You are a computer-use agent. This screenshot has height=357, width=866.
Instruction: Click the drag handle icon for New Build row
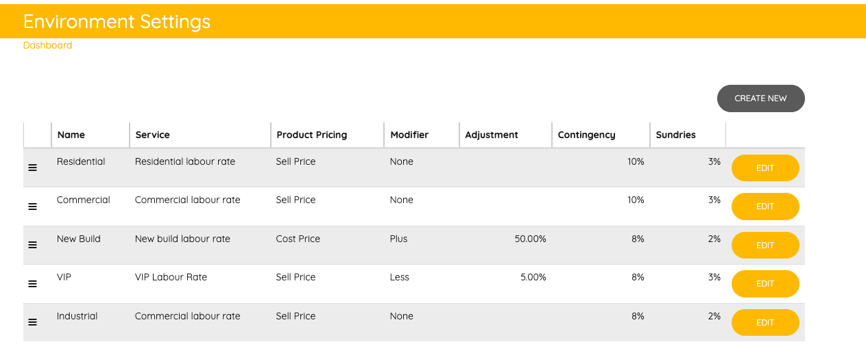[x=32, y=245]
